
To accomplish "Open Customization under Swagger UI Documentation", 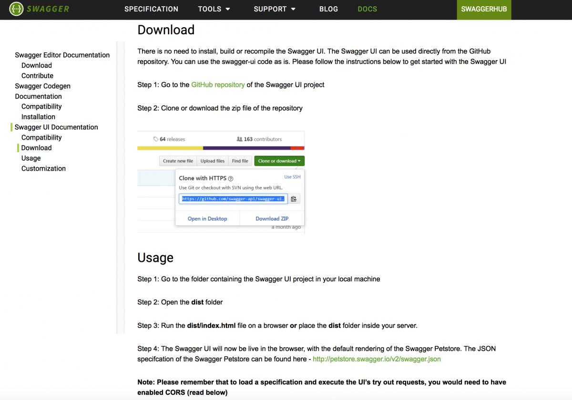I will pyautogui.click(x=43, y=168).
